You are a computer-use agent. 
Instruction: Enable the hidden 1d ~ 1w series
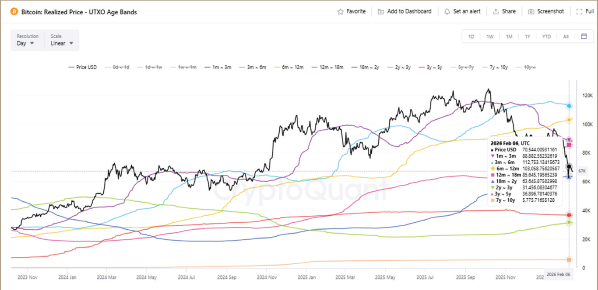click(150, 67)
